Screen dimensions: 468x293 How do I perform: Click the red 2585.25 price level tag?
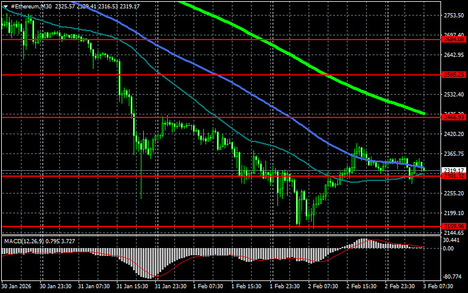[454, 75]
